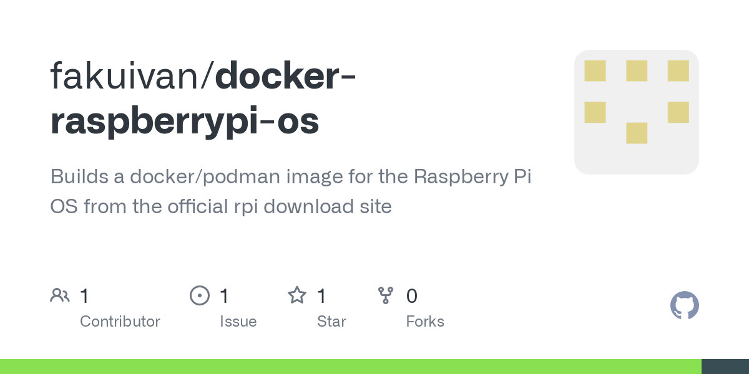Screen dimensions: 749x374
Task: Click the forks count number 0
Action: coord(412,296)
